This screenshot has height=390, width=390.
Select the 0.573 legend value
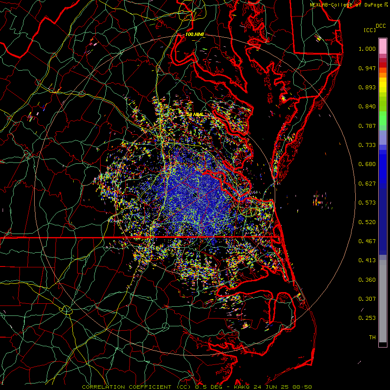pos(367,203)
